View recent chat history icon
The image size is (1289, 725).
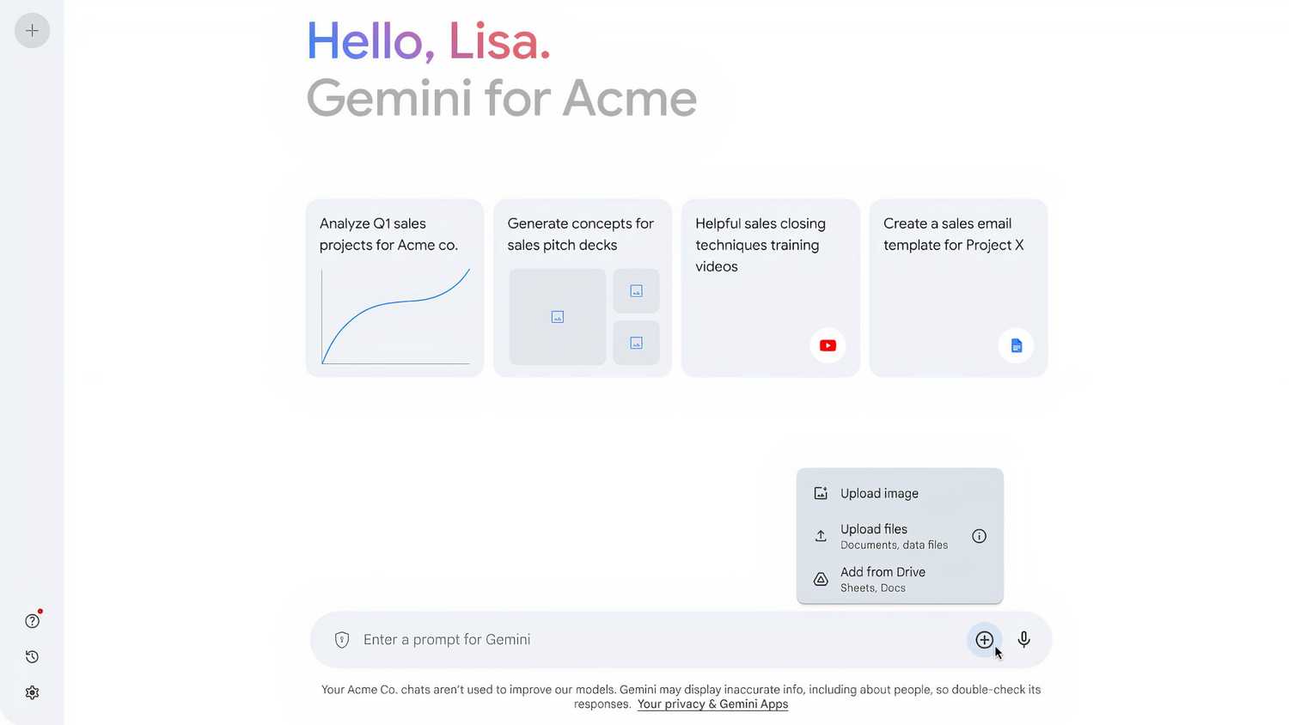pos(32,656)
